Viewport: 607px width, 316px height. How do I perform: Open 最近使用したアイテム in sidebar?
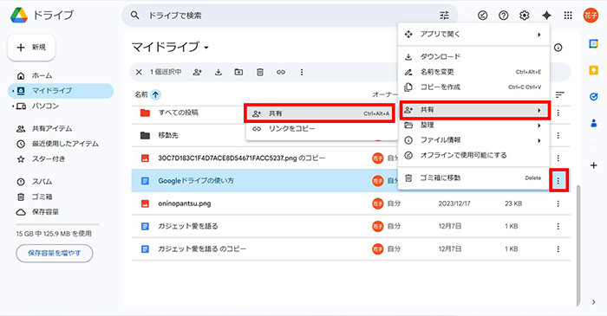(65, 144)
